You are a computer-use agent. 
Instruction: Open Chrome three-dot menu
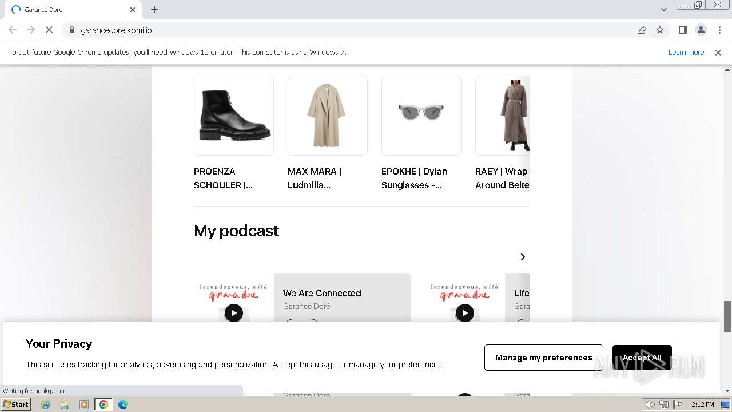[x=719, y=30]
